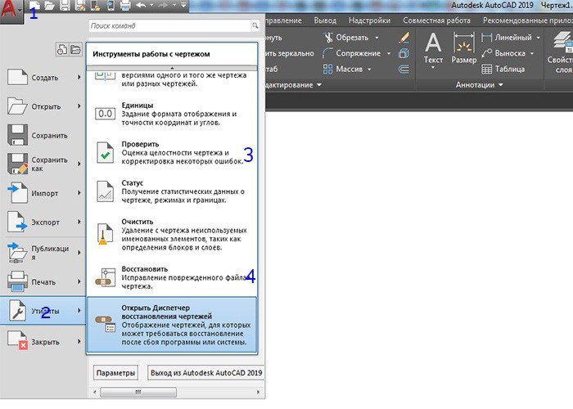The image size is (573, 409).
Task: Switch to the Надстройки ribbon tab
Action: (x=369, y=20)
